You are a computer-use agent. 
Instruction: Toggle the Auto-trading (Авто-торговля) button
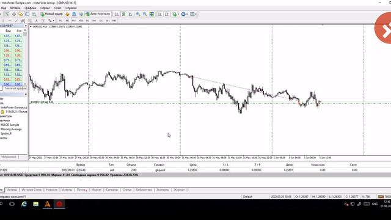click(98, 14)
